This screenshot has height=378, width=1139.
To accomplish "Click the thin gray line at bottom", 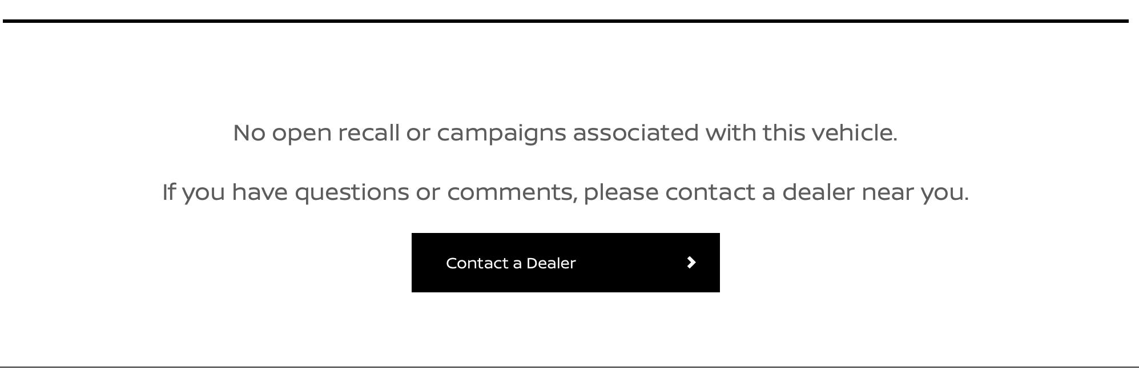I will (x=569, y=367).
